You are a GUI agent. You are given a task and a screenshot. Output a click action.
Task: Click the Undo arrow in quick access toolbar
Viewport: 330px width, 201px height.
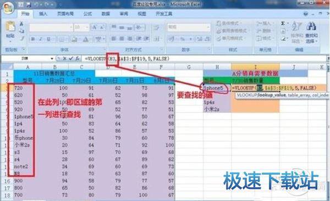[37, 4]
